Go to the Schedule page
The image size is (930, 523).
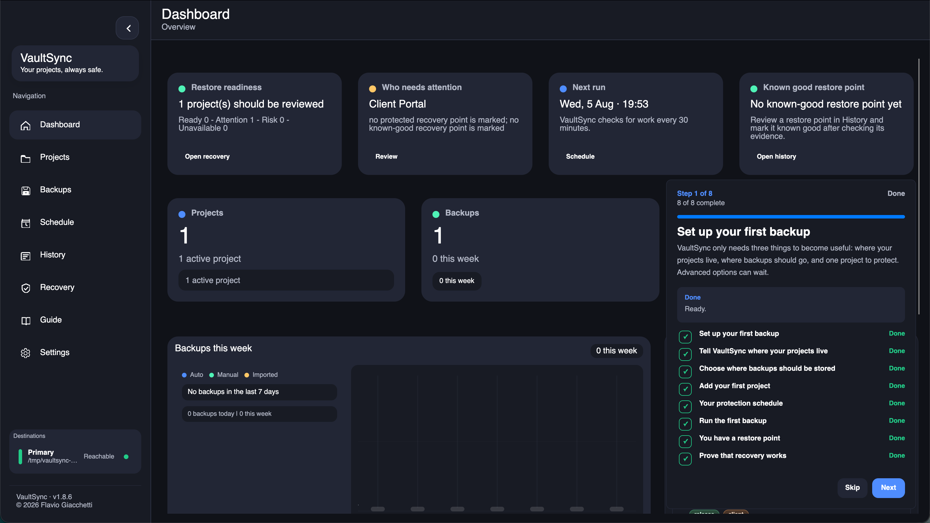click(75, 222)
